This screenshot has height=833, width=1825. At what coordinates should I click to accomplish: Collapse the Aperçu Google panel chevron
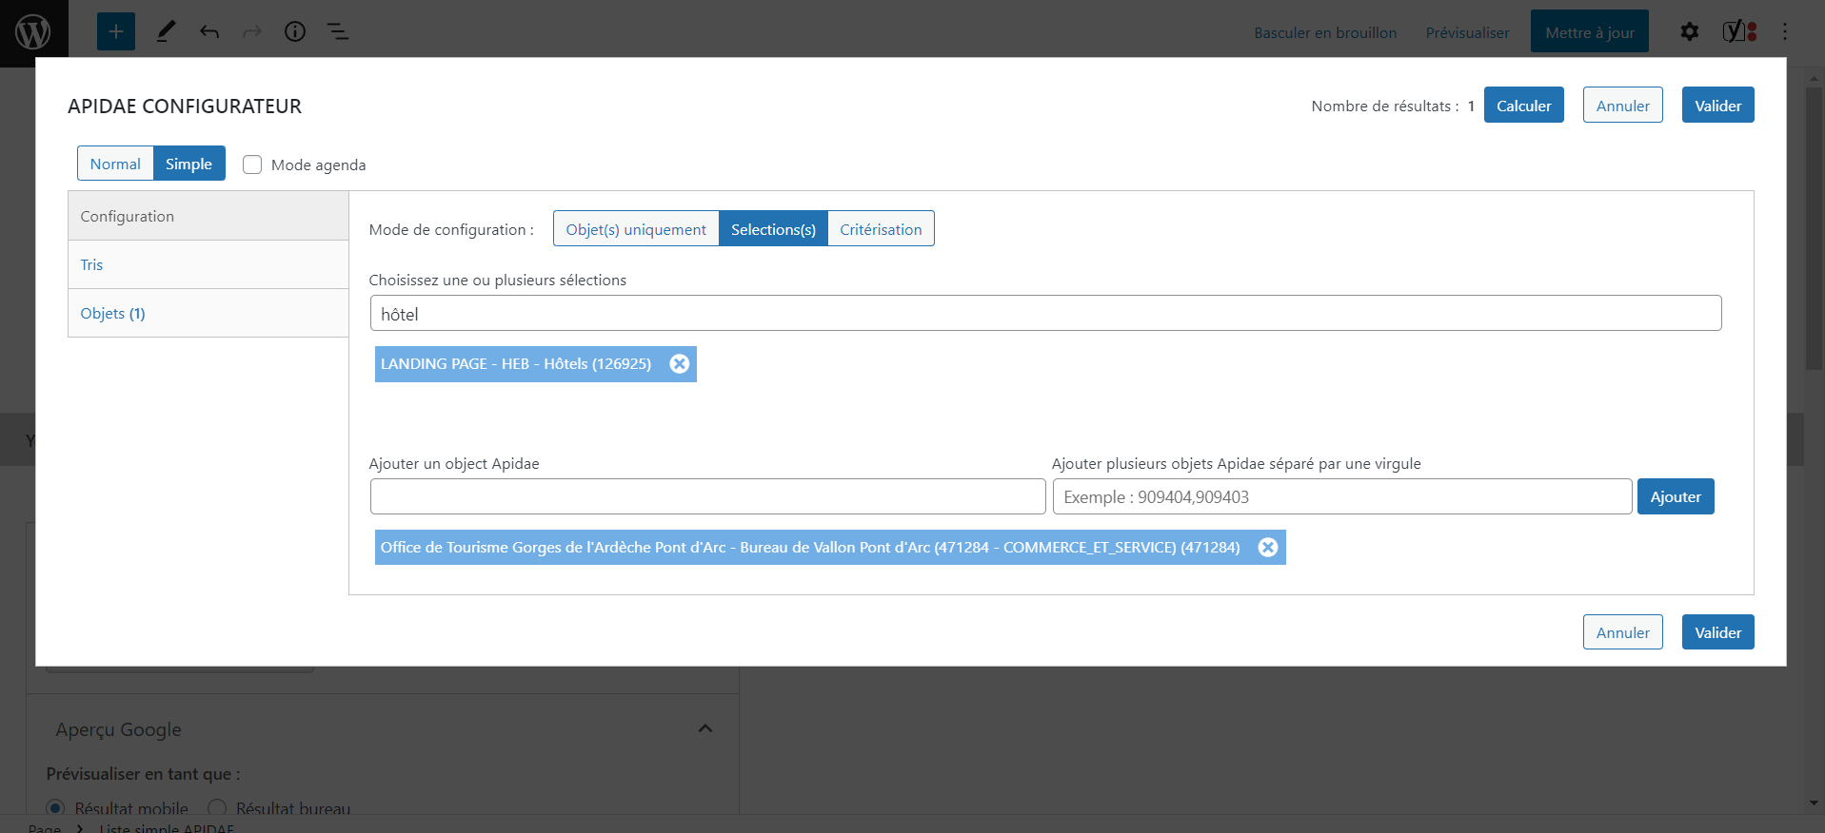[705, 728]
